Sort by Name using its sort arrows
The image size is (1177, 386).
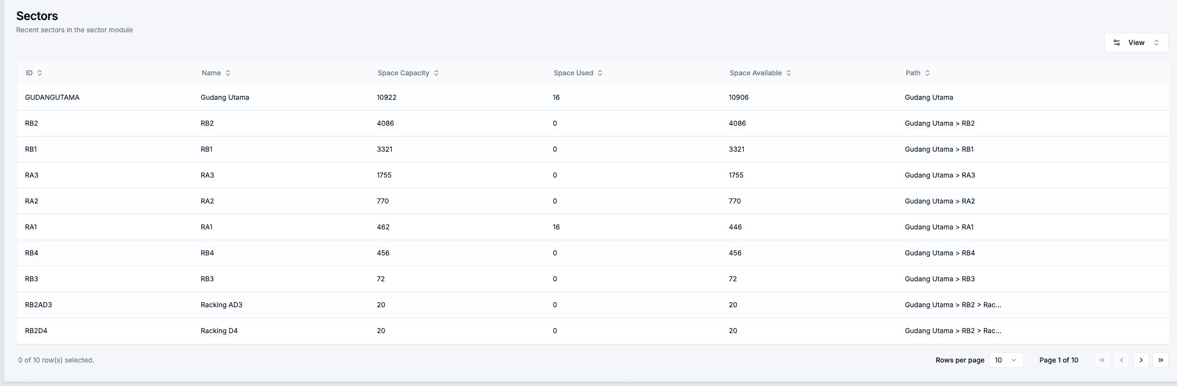[x=228, y=73]
